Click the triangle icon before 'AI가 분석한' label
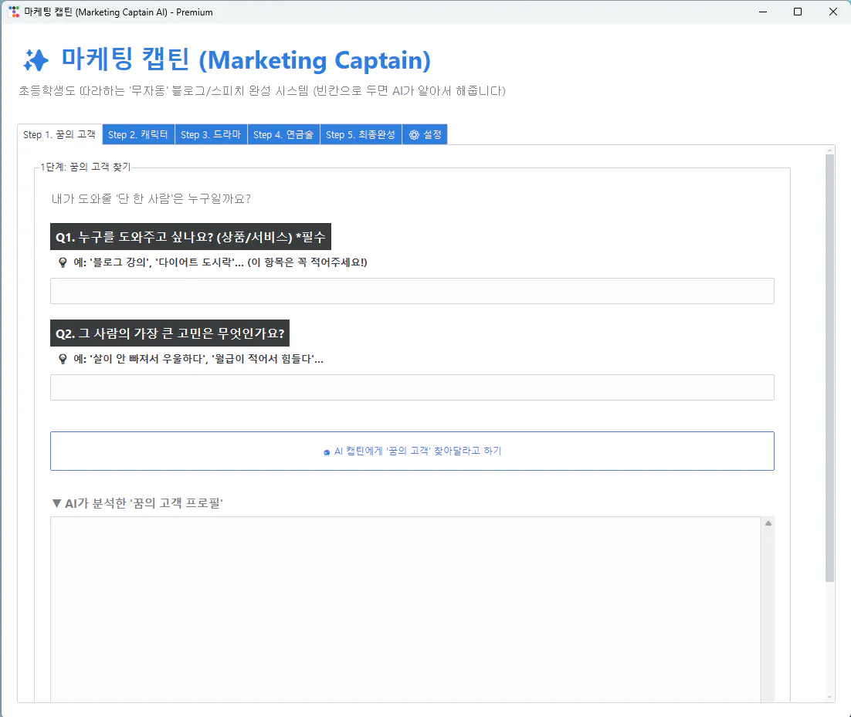Viewport: 851px width, 717px height. pos(56,502)
